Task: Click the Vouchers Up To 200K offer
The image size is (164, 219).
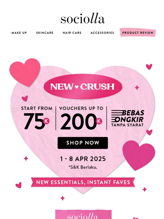Action: pos(81,118)
